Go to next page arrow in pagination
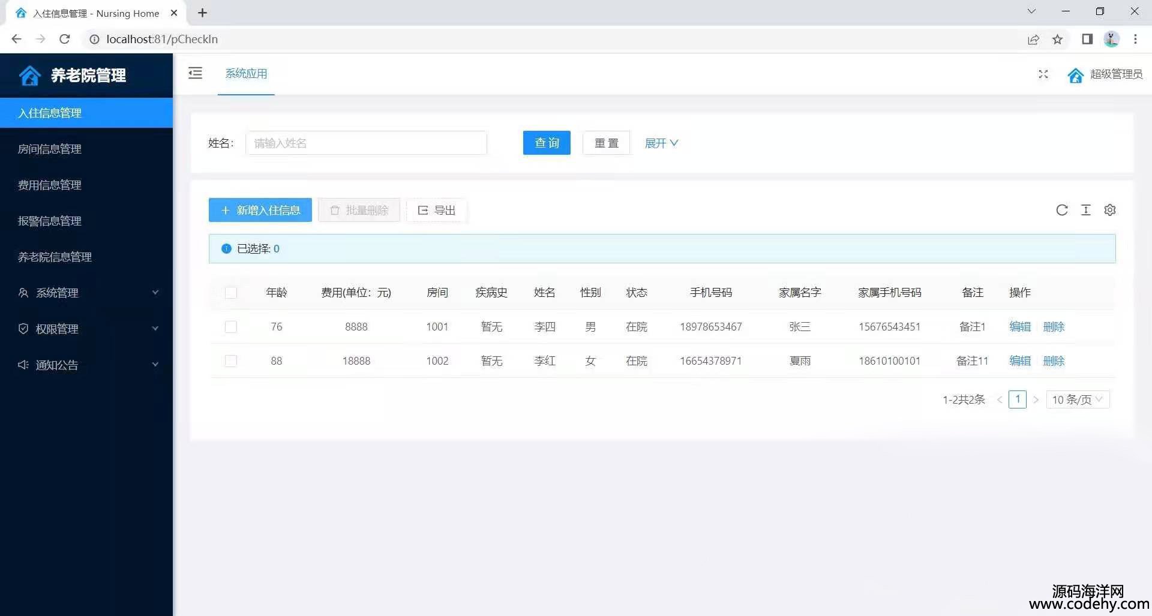This screenshot has width=1152, height=616. pos(1036,399)
